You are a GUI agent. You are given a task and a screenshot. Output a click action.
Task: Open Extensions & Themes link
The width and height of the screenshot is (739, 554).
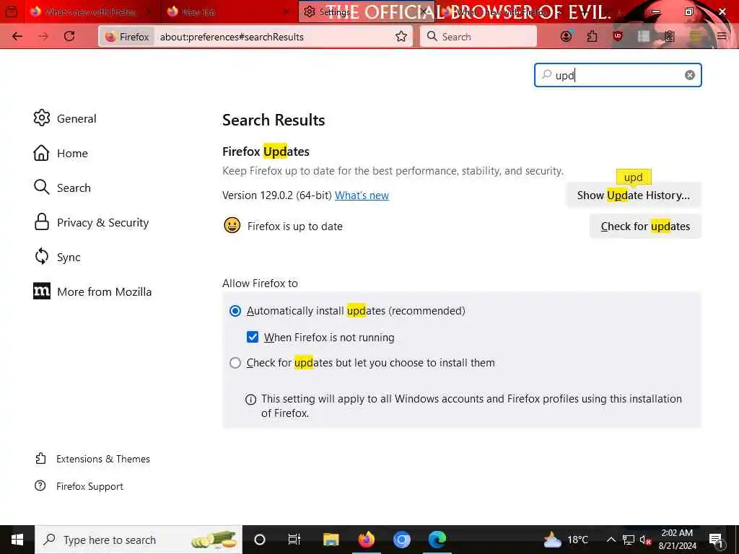click(92, 459)
